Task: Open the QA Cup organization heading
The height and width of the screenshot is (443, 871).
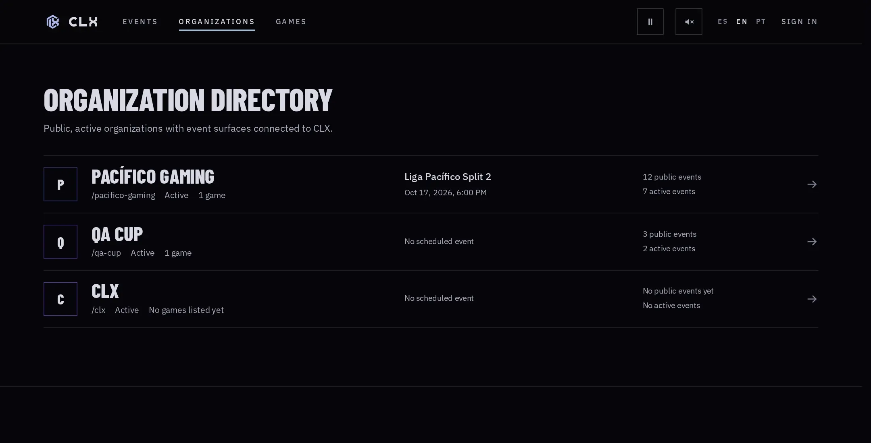Action: 117,234
